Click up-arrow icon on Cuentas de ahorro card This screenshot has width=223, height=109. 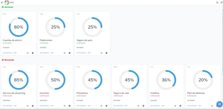33,53
